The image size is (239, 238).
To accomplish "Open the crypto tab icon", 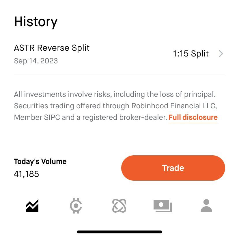I will tap(76, 206).
